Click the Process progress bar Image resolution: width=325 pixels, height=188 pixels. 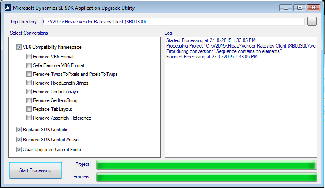[207, 177]
